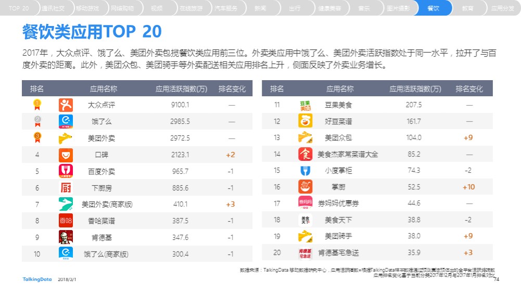521x293 pixels.
Task: Switch to the 通讯社交 tab
Action: 53,8
